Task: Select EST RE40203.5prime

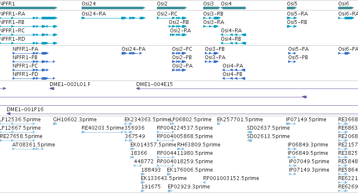Action: click(103, 132)
